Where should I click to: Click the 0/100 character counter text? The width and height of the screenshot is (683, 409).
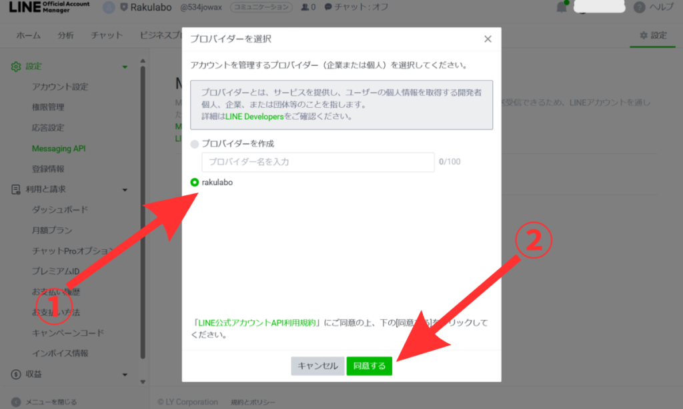(450, 162)
